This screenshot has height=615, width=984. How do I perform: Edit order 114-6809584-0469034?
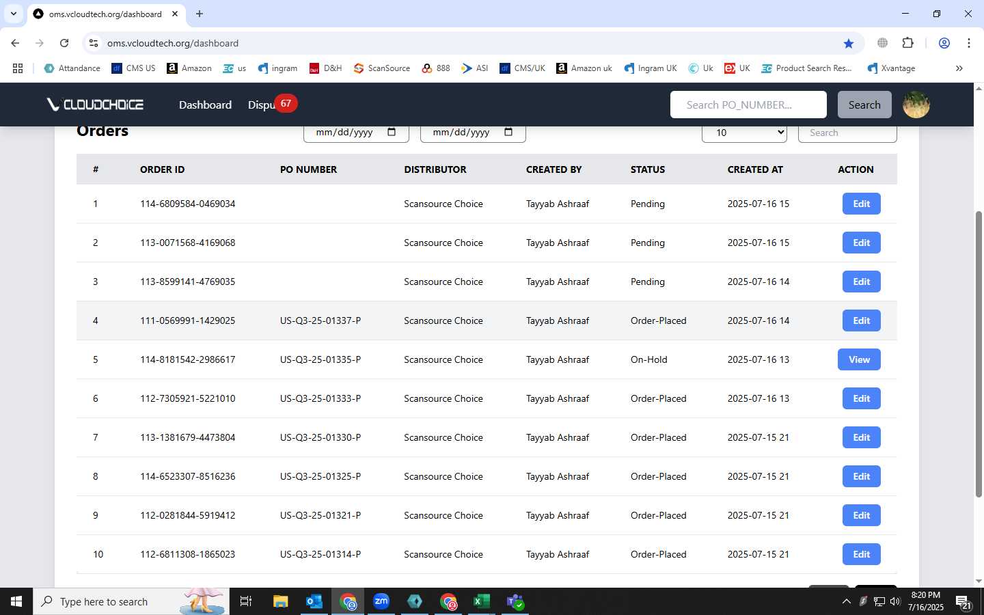click(x=861, y=204)
